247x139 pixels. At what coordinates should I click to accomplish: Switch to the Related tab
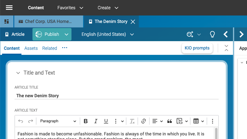[x=50, y=48]
